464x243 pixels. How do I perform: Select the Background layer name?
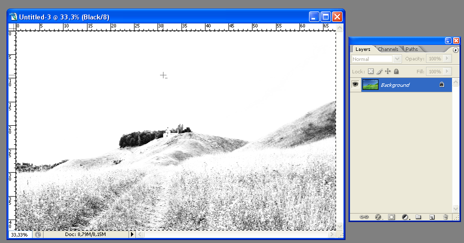[x=395, y=85]
